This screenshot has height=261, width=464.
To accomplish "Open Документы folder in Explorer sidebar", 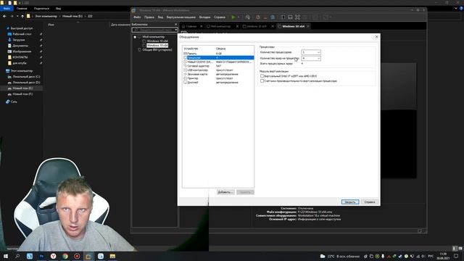I will [x=20, y=46].
